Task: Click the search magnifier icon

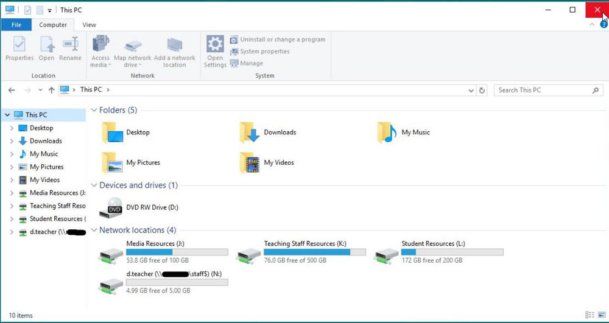Action: (x=596, y=91)
